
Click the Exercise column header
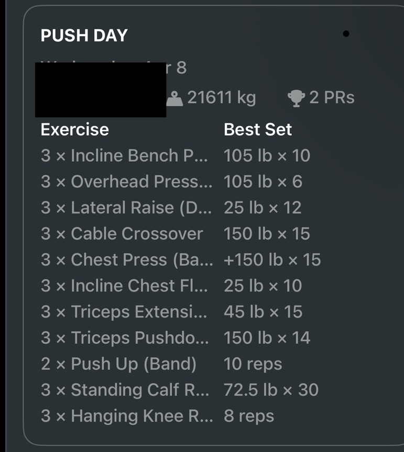[x=75, y=130]
